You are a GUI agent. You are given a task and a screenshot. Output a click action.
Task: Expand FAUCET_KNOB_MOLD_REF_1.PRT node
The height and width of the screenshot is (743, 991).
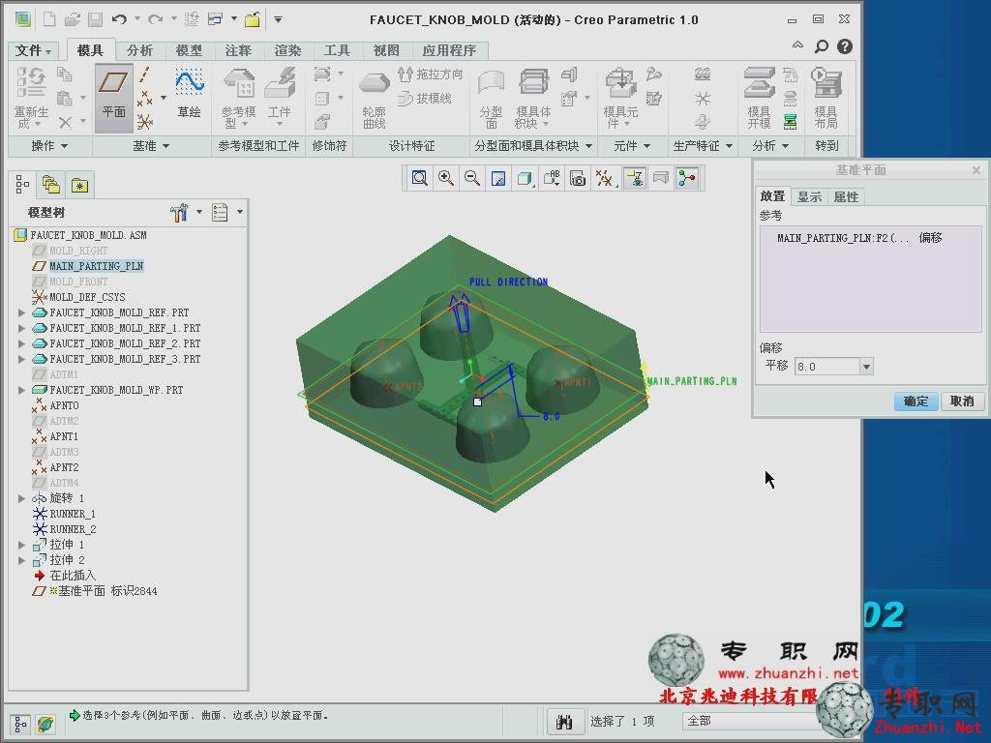21,328
